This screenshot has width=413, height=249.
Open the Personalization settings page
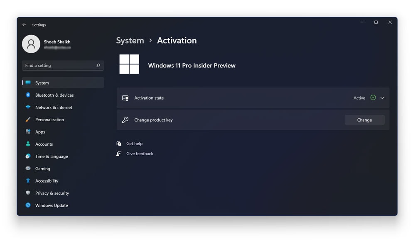(63, 120)
